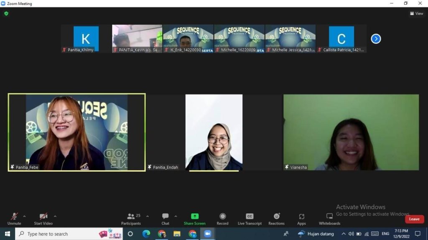
Task: Select Callista Patricia participant thumbnail
Action: click(341, 39)
